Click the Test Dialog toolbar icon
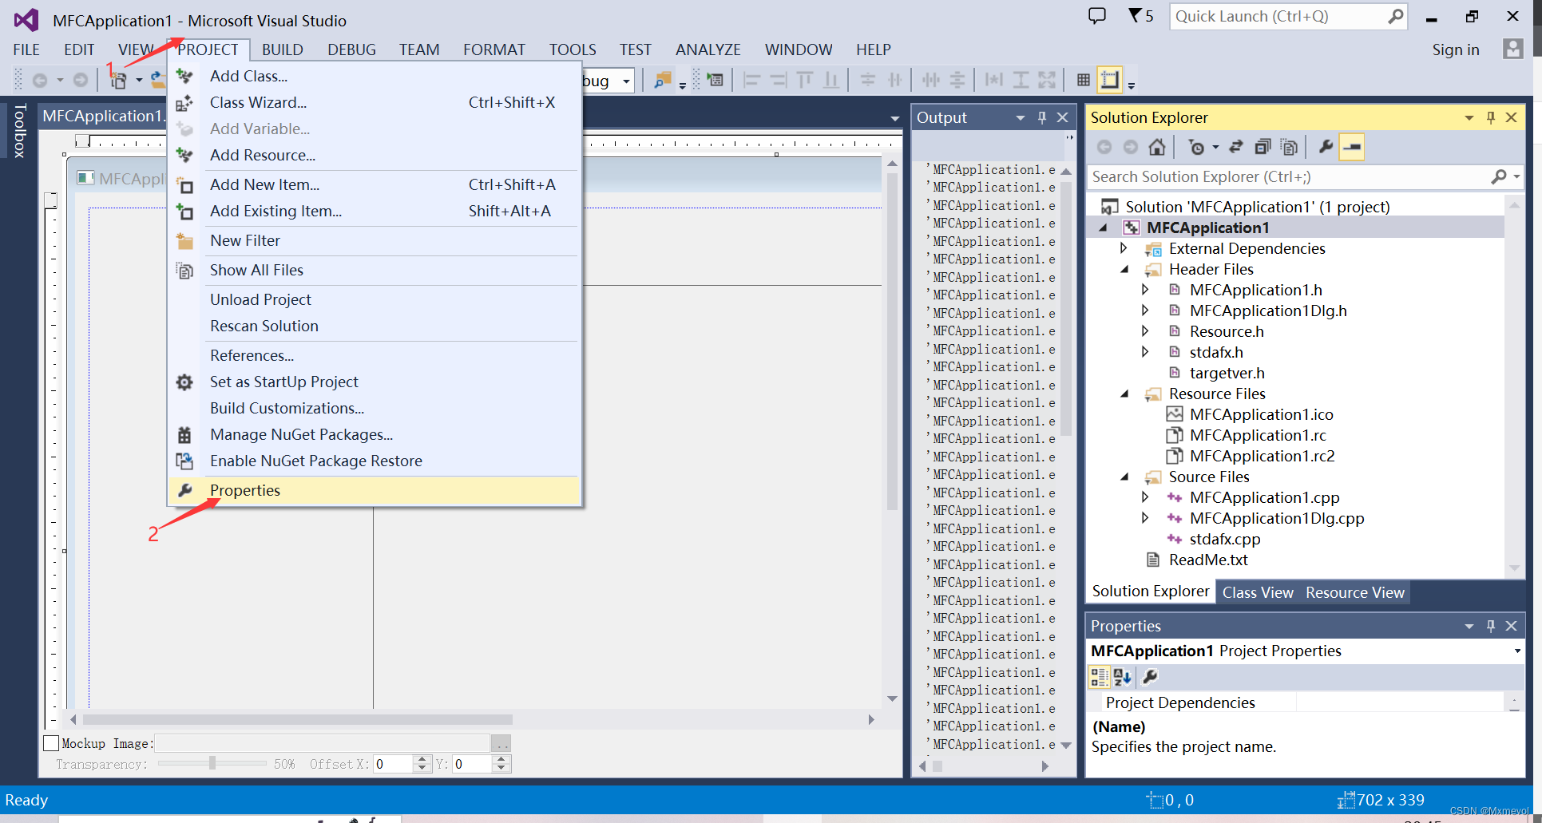 pyautogui.click(x=715, y=80)
